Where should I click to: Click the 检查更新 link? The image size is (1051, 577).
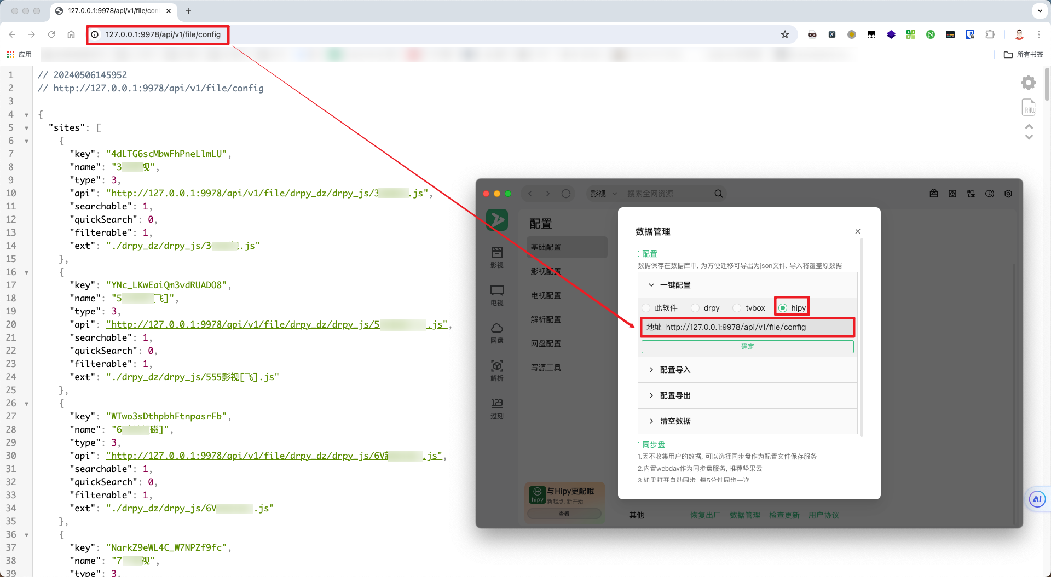point(784,515)
